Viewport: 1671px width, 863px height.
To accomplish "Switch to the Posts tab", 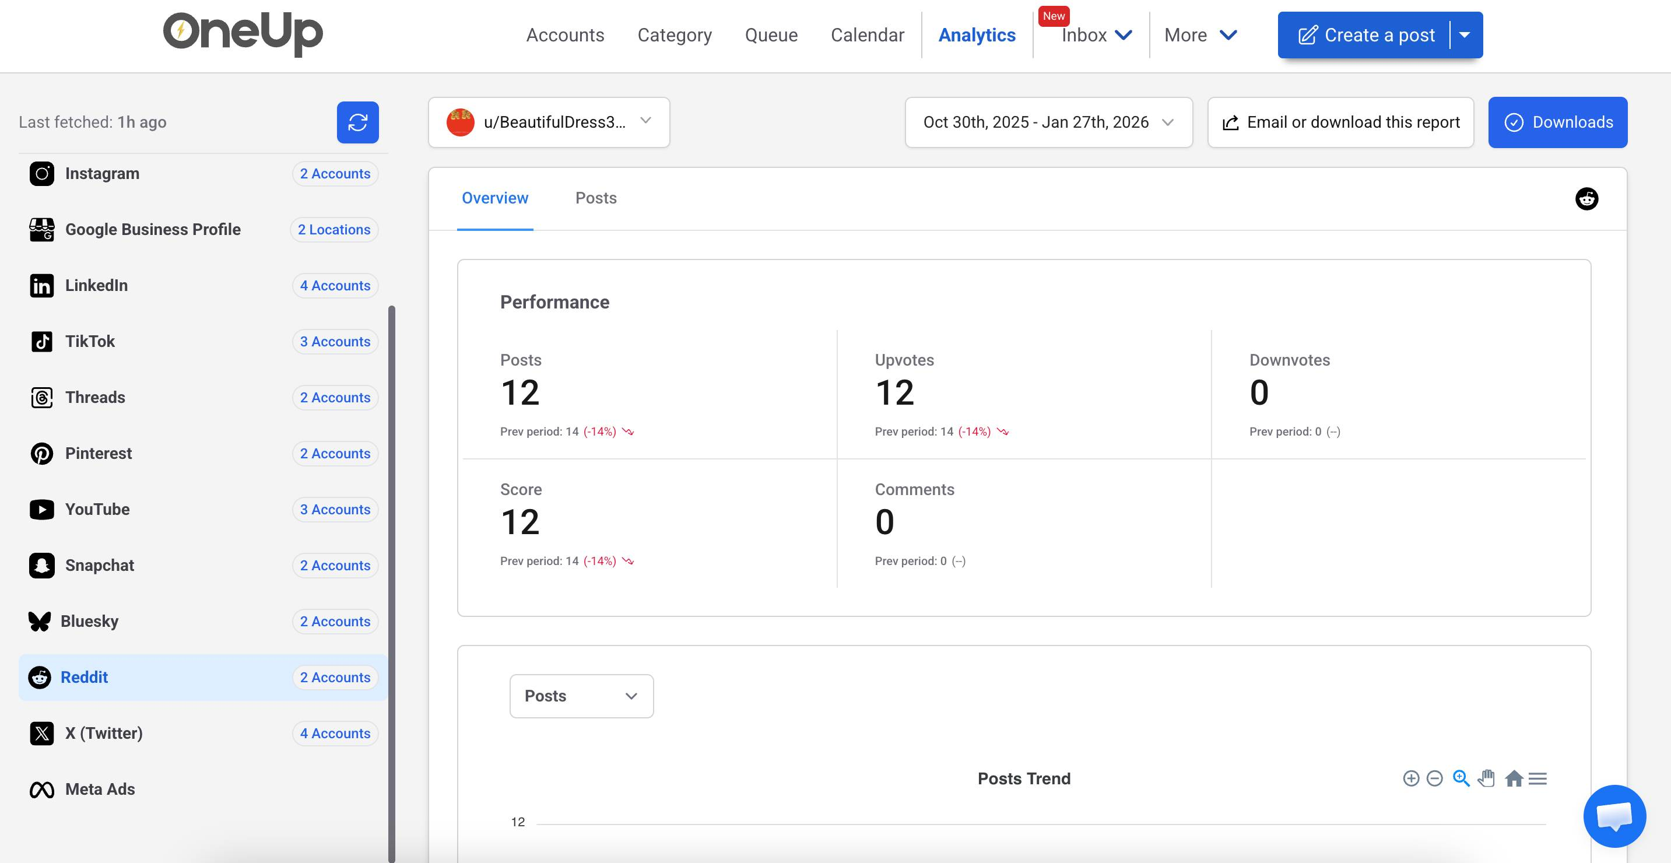I will (595, 198).
